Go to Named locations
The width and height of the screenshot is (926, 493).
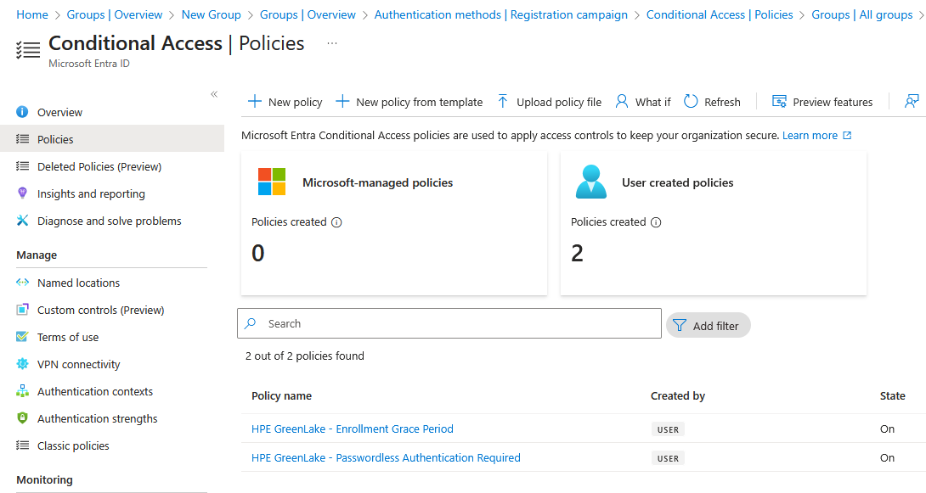point(78,283)
